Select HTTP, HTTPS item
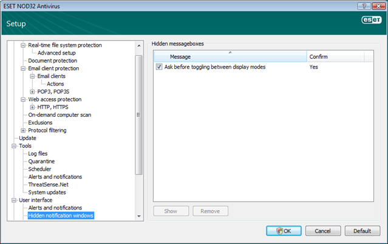Screen dimensions: 388x244 tap(53, 107)
